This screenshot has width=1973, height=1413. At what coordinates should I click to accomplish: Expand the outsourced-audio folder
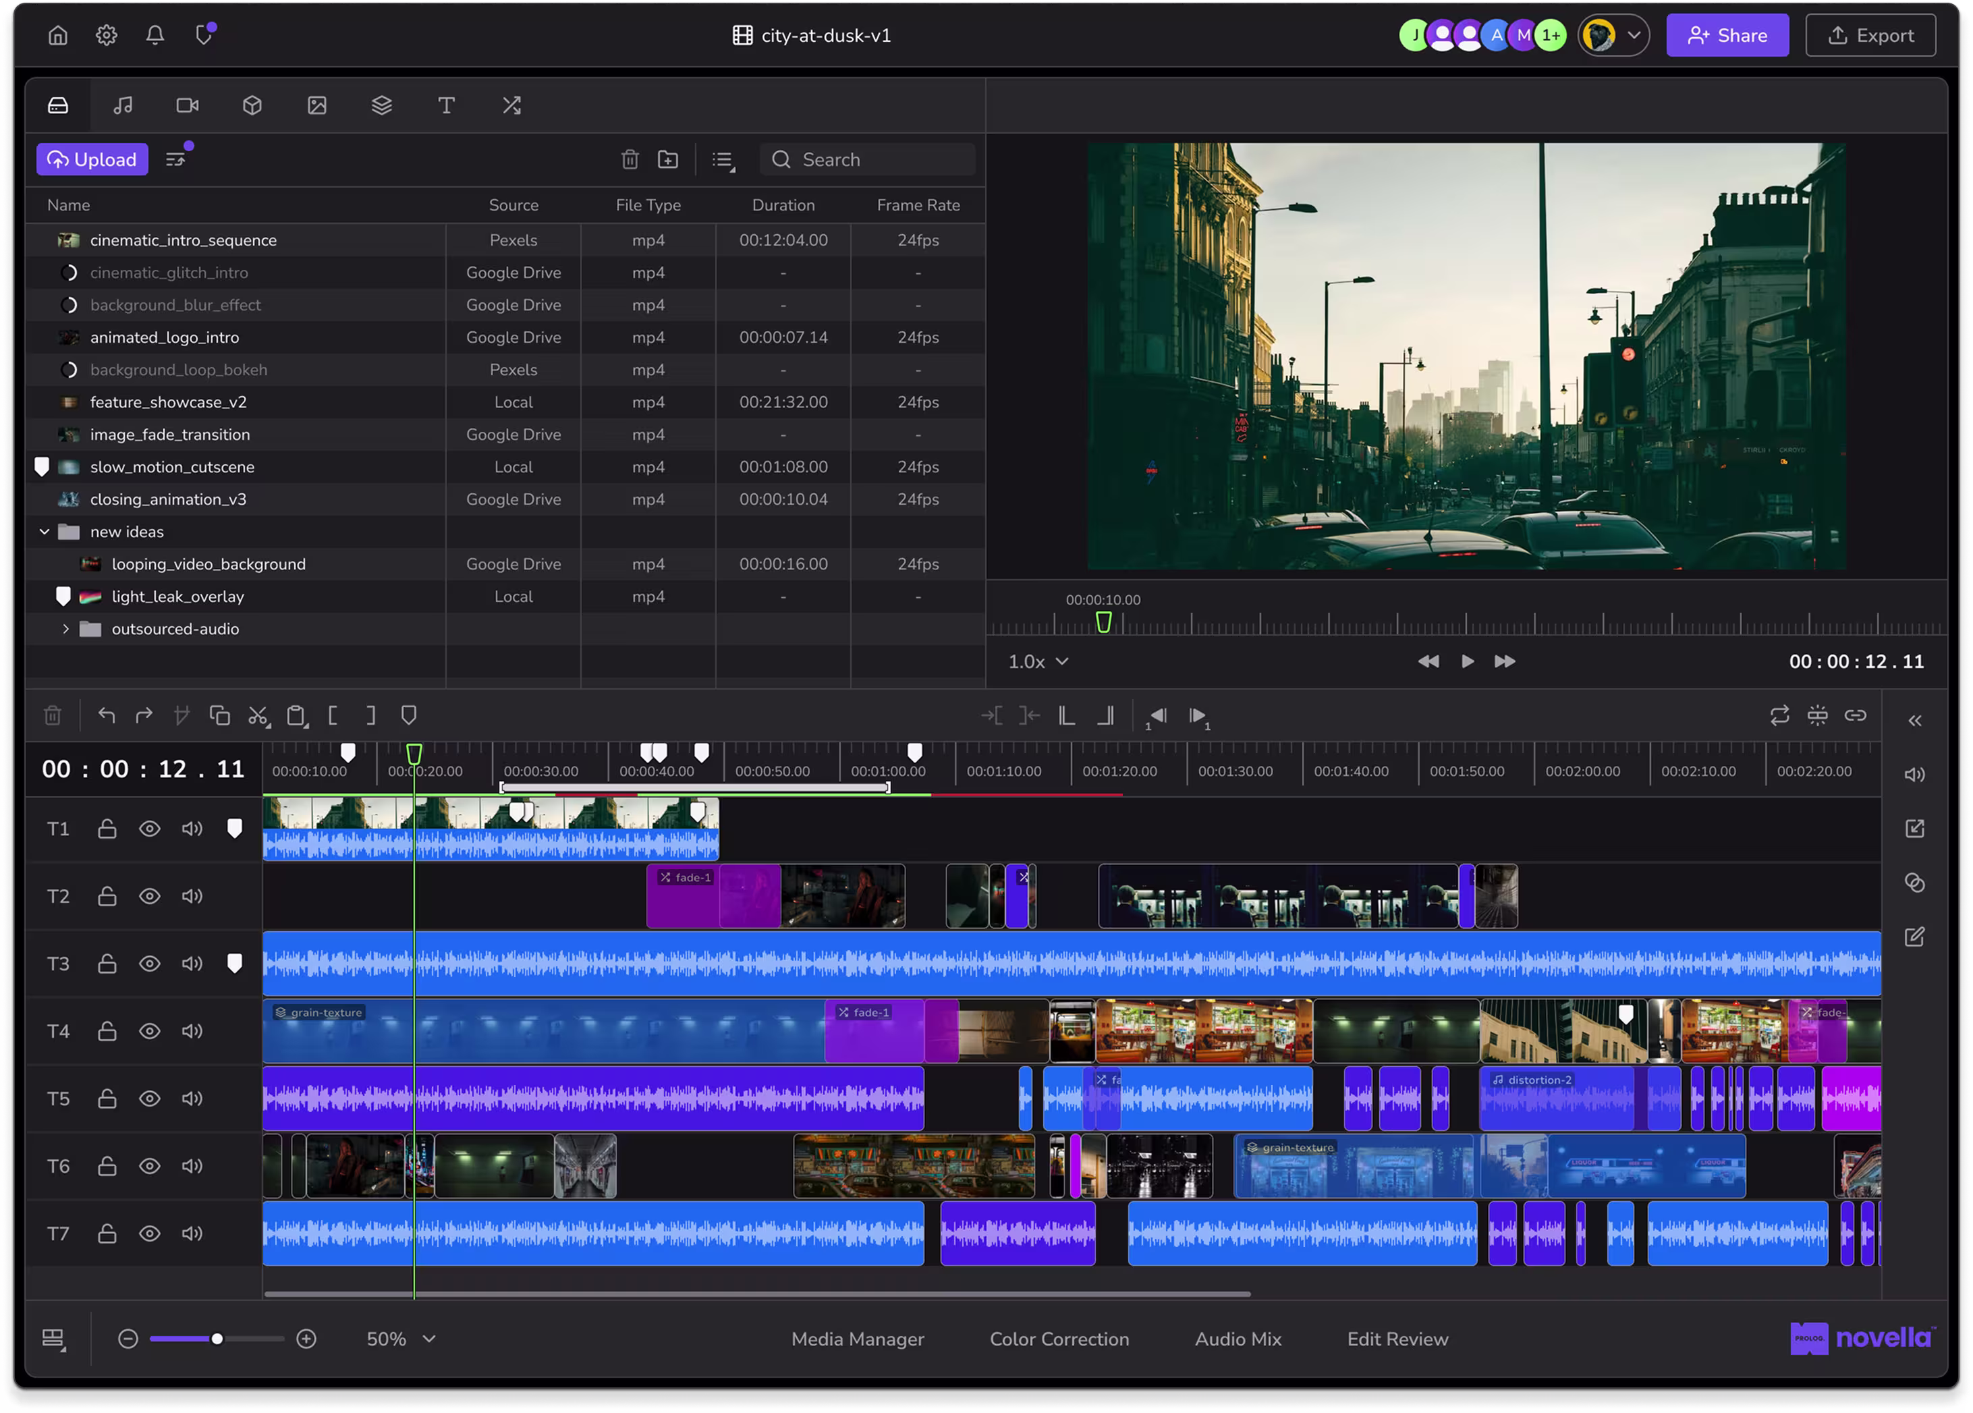65,629
